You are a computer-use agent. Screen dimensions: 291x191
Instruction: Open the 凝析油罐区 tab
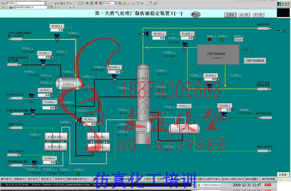(252, 179)
